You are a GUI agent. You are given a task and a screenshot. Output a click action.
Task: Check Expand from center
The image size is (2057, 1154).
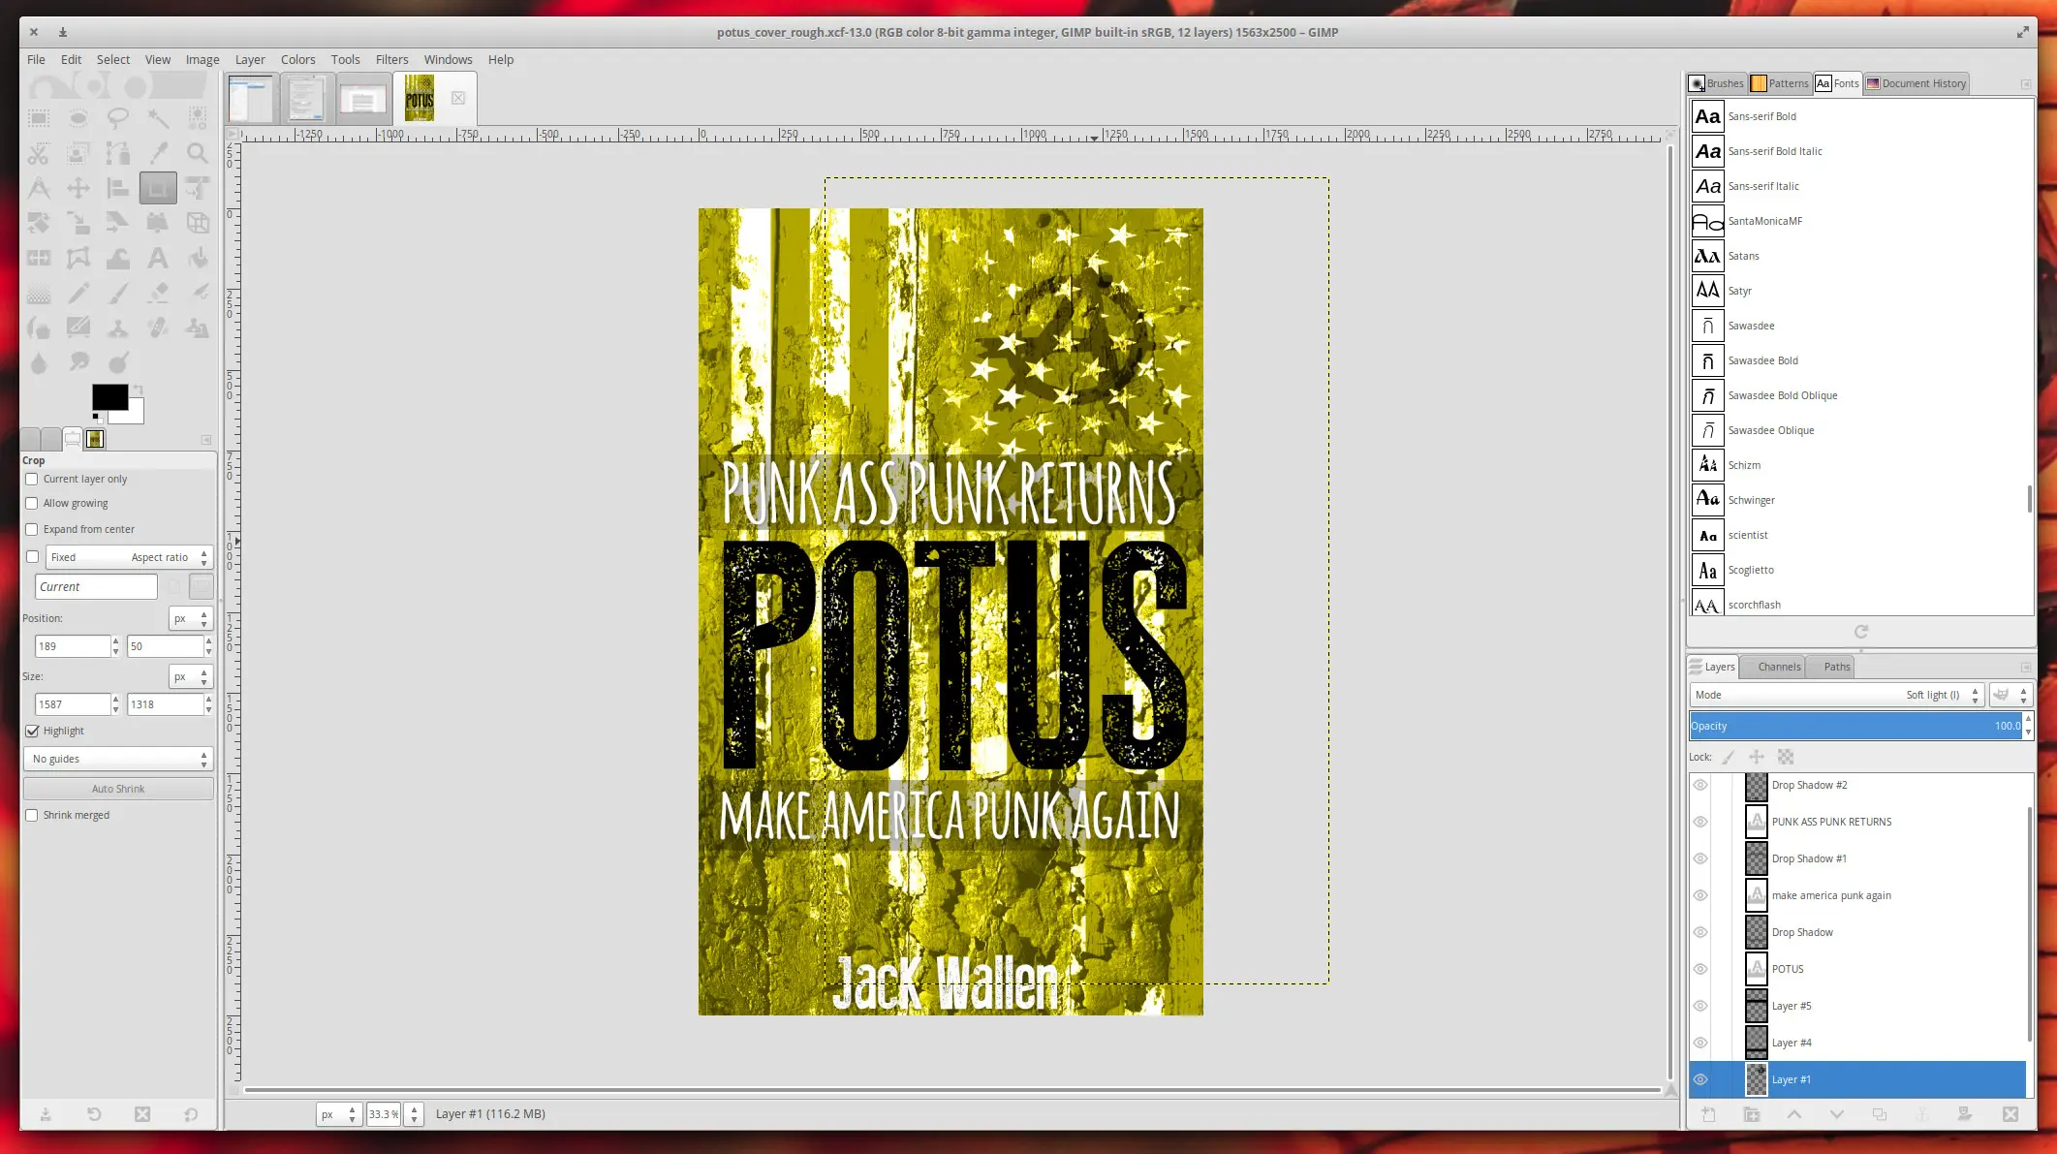point(32,529)
